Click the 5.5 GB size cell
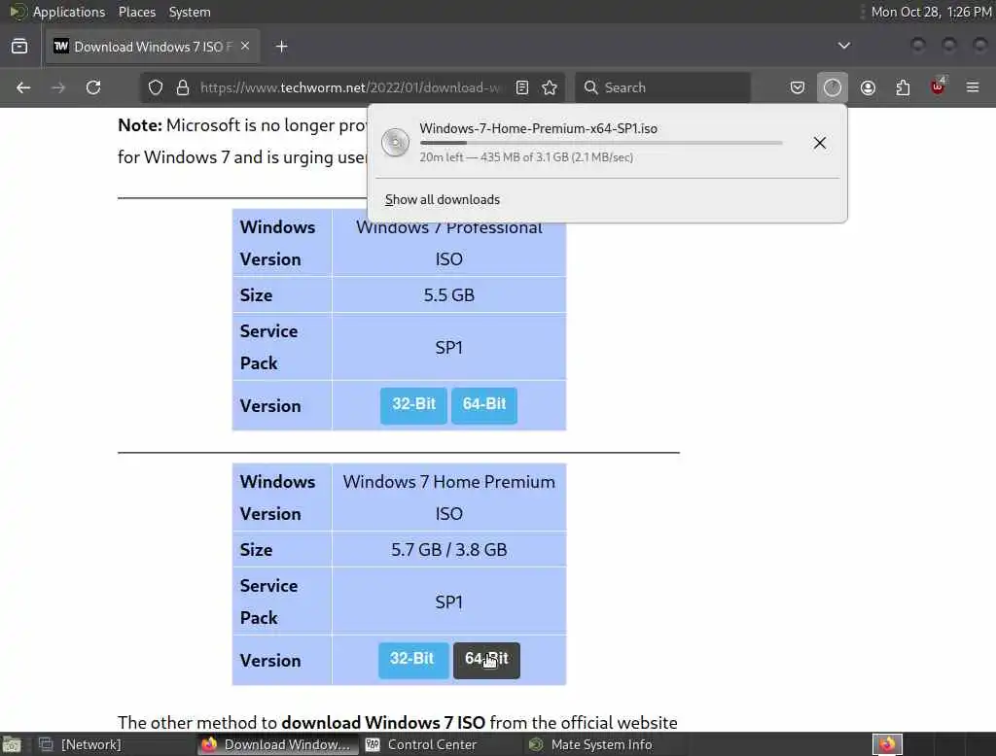Screen dimensions: 996x756 tap(449, 294)
